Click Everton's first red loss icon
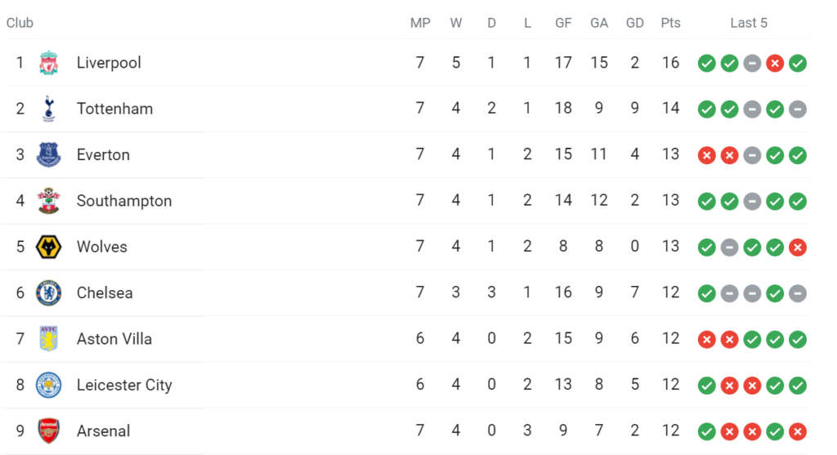The width and height of the screenshot is (837, 455). pyautogui.click(x=707, y=155)
